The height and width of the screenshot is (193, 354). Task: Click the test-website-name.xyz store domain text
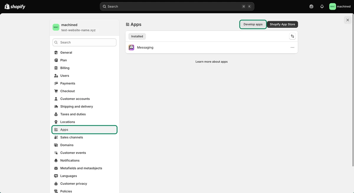[78, 30]
